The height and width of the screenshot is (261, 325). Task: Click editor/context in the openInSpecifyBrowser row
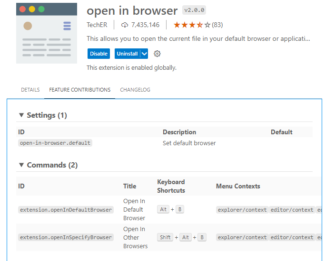[292, 237]
